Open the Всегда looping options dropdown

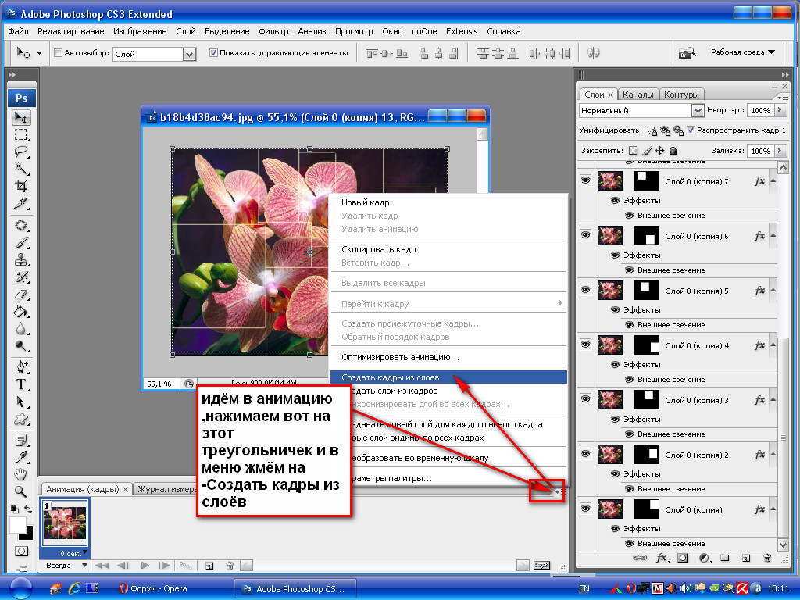(x=84, y=565)
